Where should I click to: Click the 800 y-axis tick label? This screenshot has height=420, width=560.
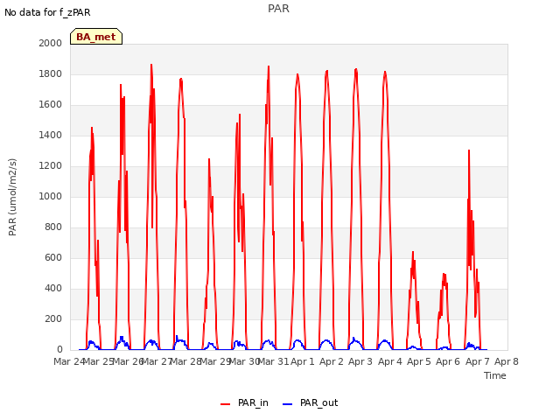(x=53, y=227)
